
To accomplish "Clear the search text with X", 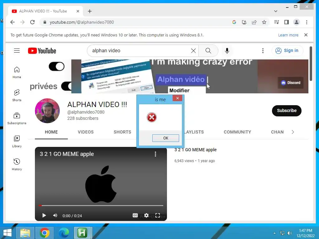I will [x=193, y=51].
